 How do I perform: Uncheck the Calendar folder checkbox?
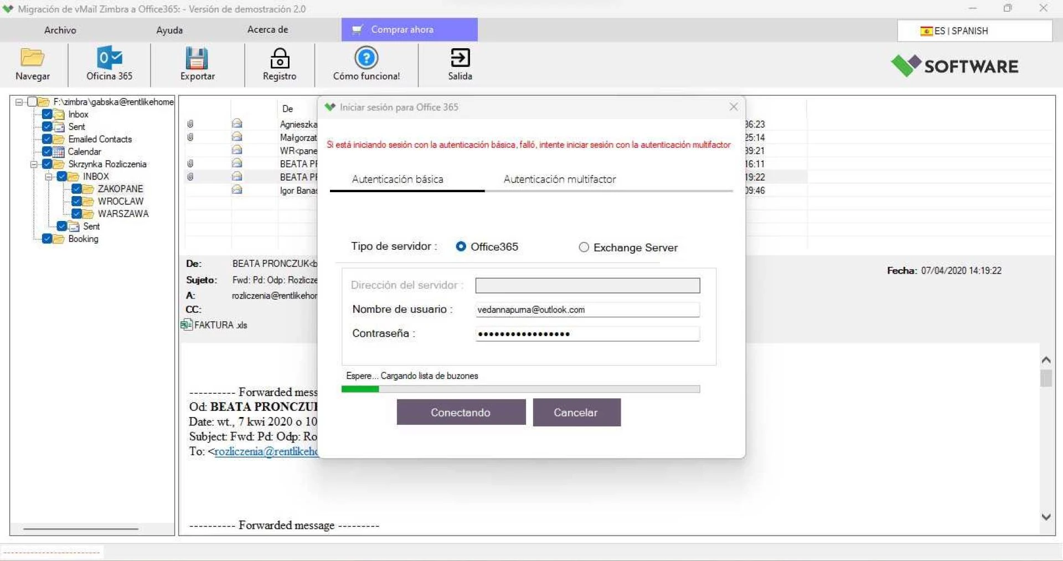47,152
